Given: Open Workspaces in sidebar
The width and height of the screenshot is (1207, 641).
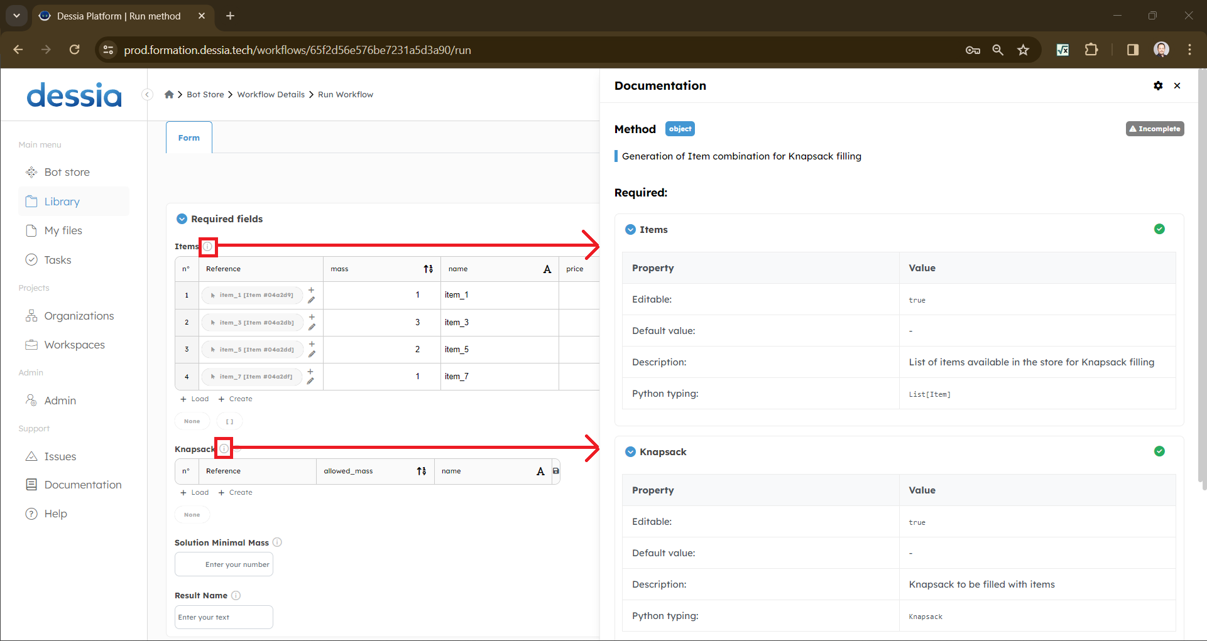Looking at the screenshot, I should [x=74, y=345].
